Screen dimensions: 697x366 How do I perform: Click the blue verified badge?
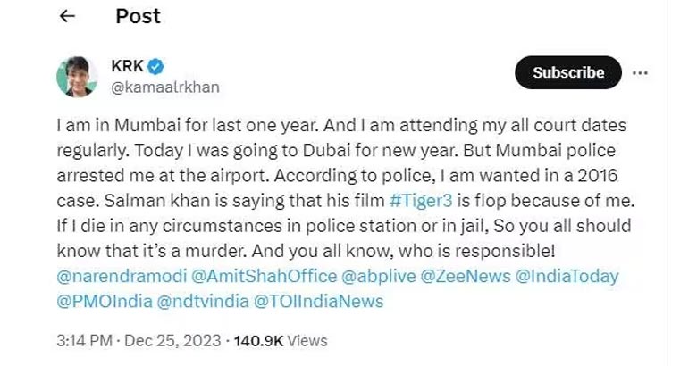155,66
